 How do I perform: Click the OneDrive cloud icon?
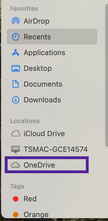pos(16,165)
